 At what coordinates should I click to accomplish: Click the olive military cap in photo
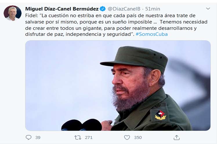[x=134, y=57]
